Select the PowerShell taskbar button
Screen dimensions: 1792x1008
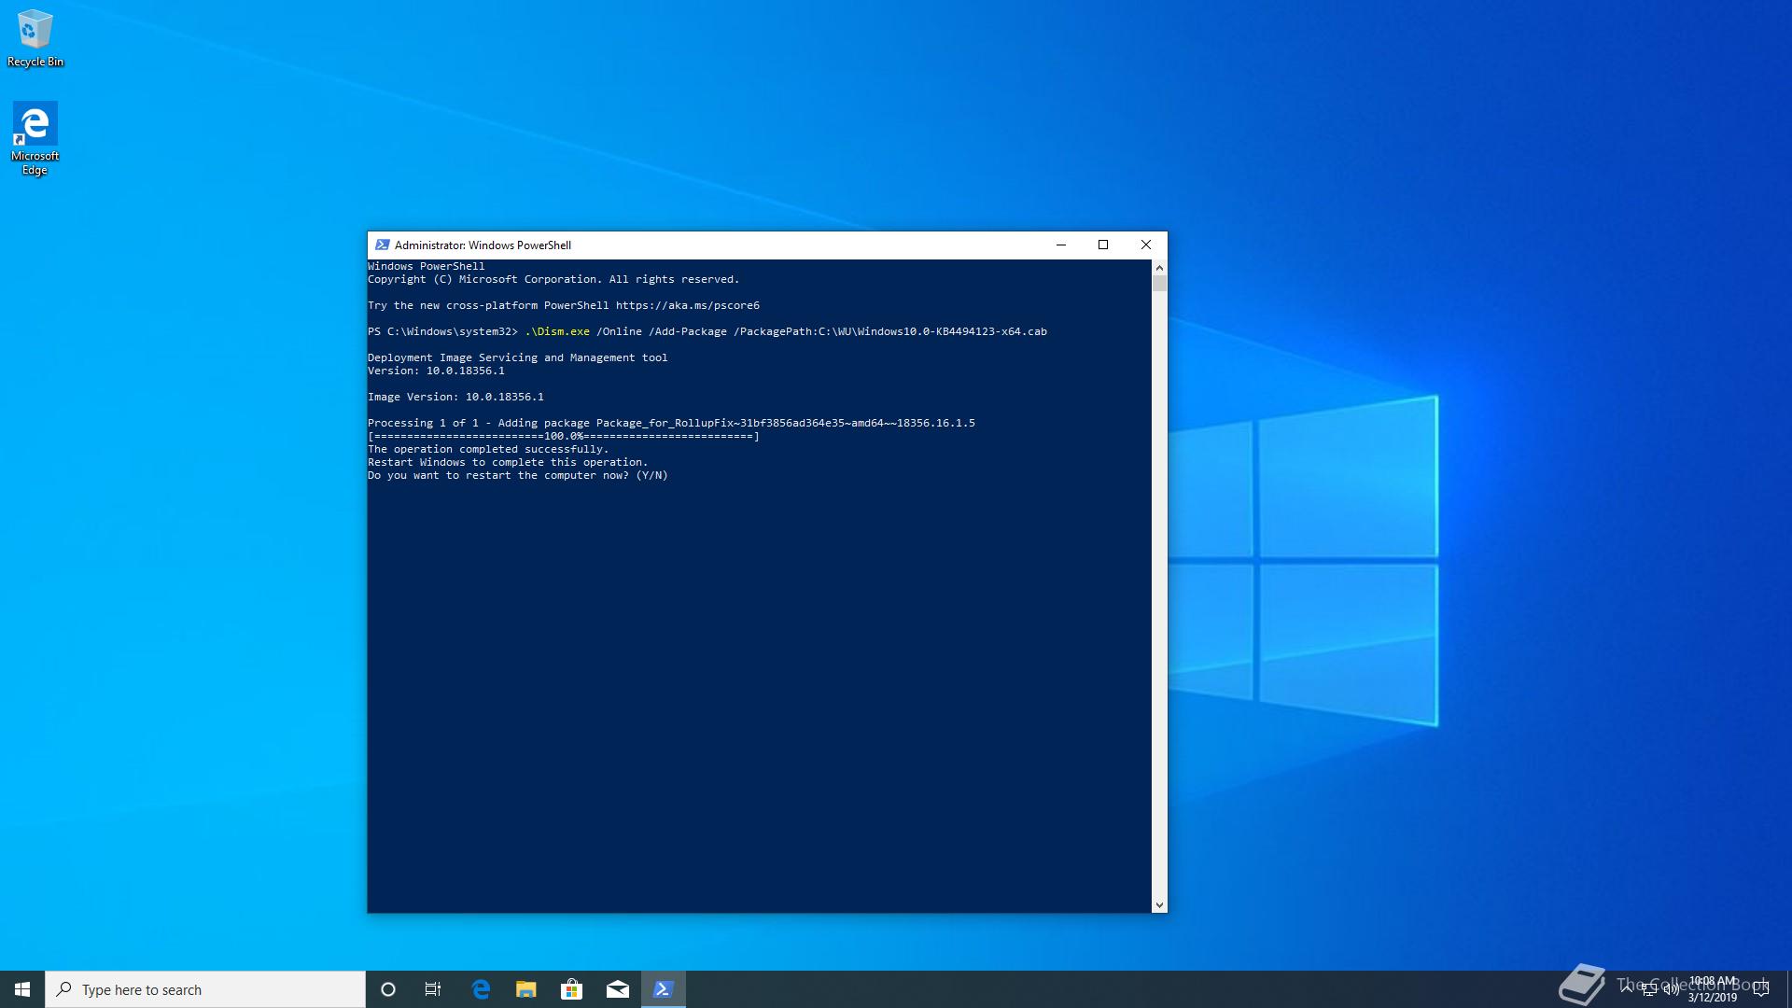click(664, 989)
